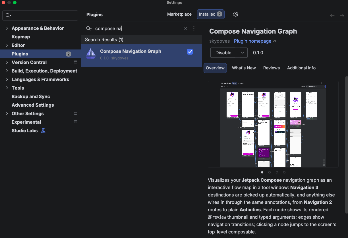Viewport: 348px width, 238px height.
Task: Show the third screenshot carousel dot
Action: click(277, 172)
